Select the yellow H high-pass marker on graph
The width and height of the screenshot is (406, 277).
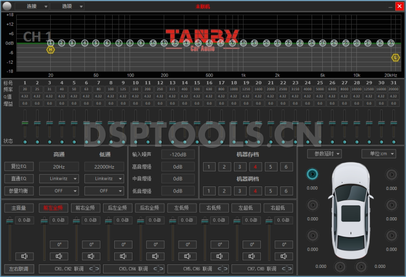50,50
